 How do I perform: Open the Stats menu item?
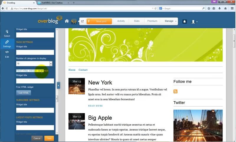pos(137,21)
